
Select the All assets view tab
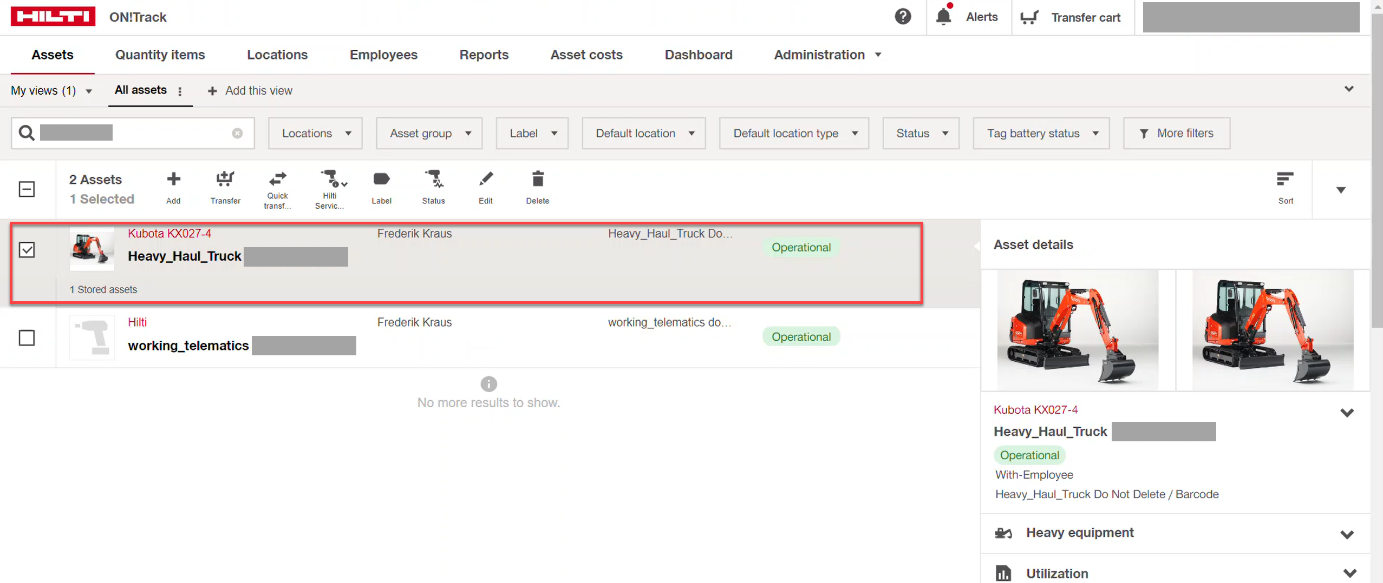141,90
